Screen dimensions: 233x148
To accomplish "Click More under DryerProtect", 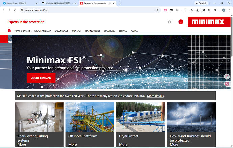I will (123, 144).
